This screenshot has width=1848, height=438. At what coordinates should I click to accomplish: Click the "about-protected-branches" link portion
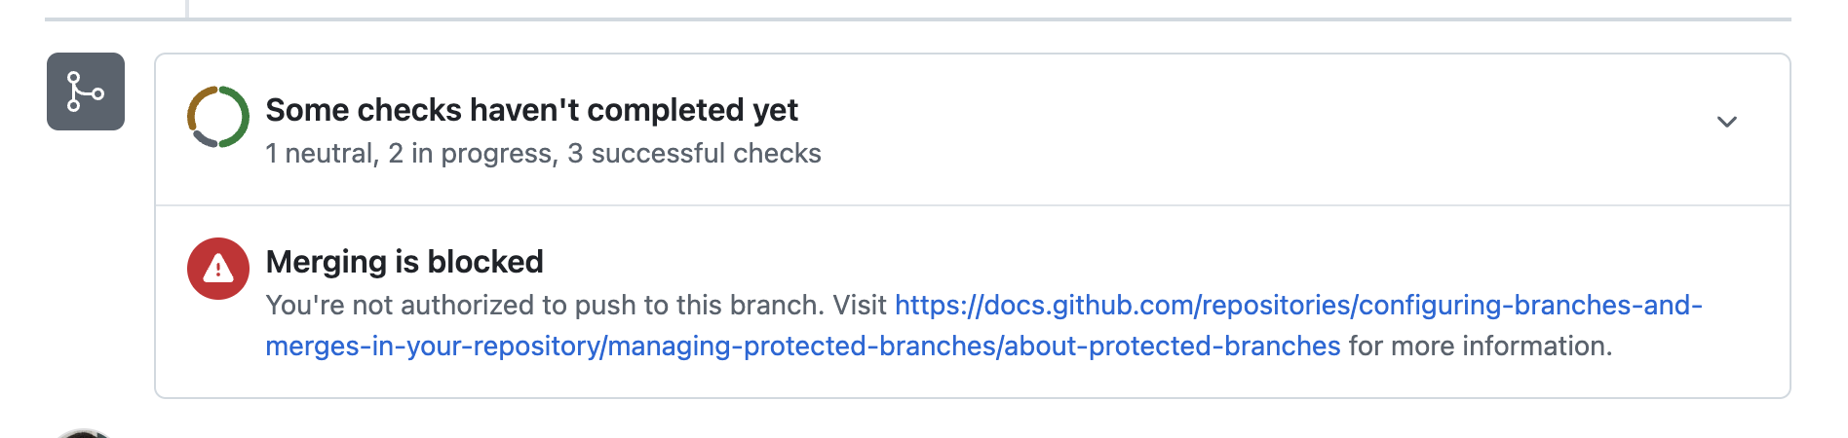point(1173,347)
